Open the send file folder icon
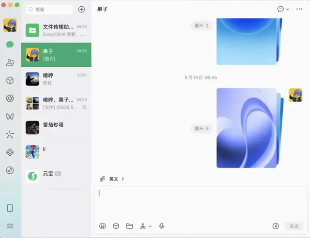Viewport: 310px width, 238px height. 129,226
